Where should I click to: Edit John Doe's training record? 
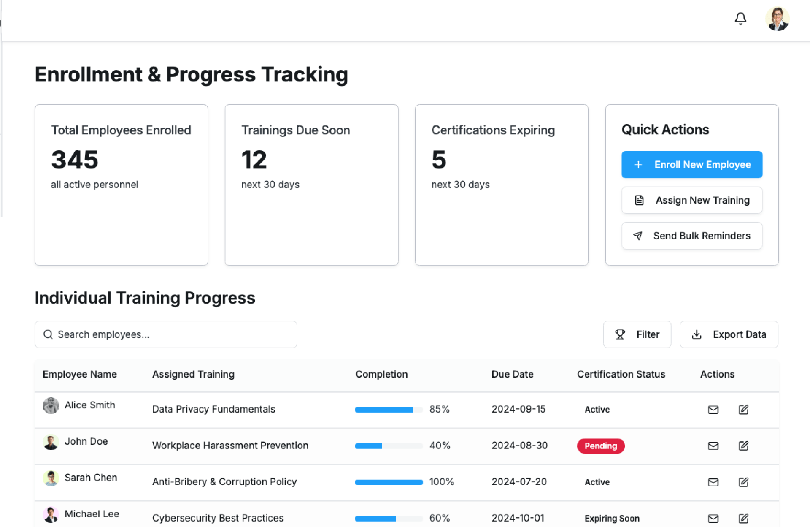point(743,446)
